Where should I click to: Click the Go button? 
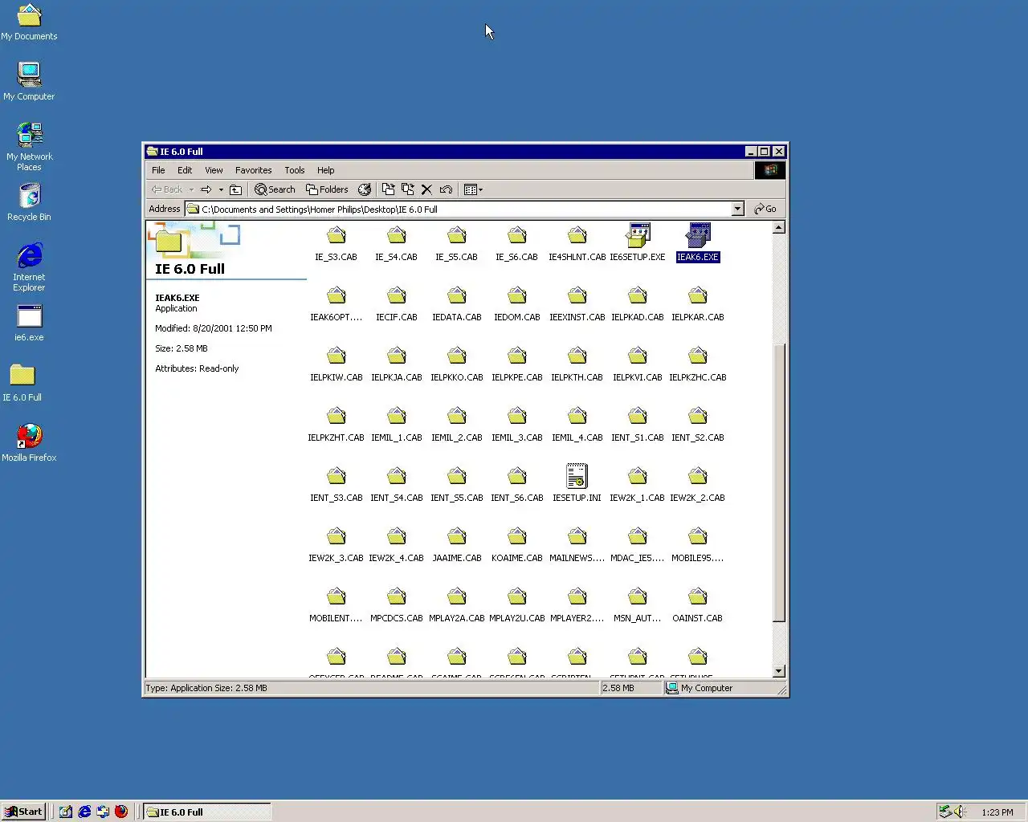coord(765,209)
